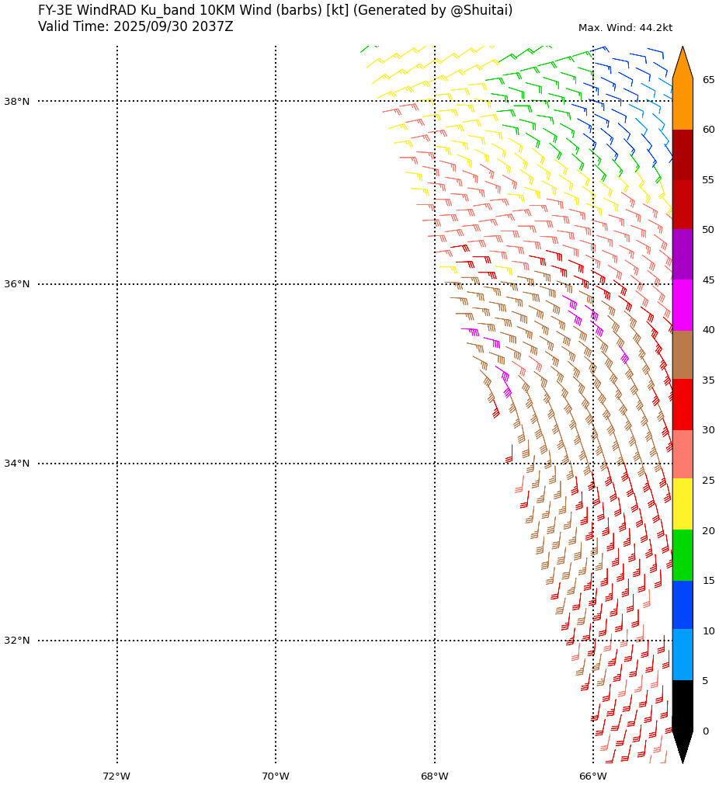The height and width of the screenshot is (785, 719).
Task: Click the 72°W longitude axis label
Action: [116, 776]
